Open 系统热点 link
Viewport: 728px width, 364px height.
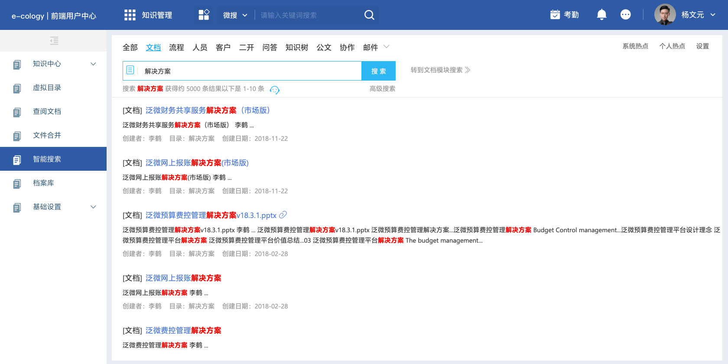point(635,46)
